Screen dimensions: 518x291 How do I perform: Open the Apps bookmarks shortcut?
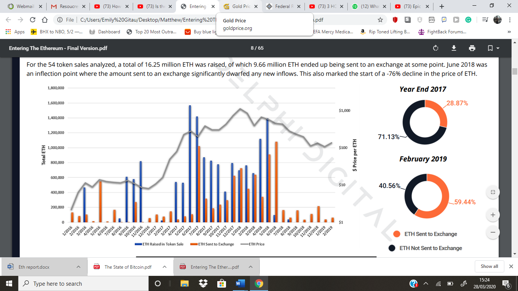(x=15, y=32)
